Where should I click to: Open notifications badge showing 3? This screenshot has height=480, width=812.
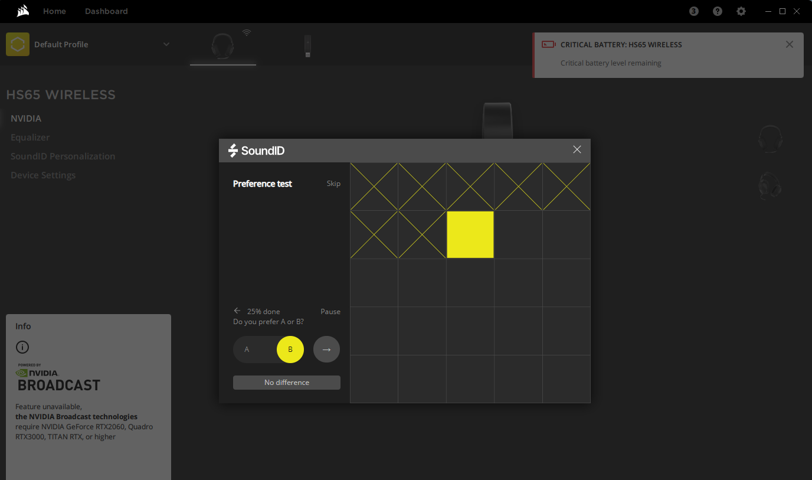coord(694,11)
